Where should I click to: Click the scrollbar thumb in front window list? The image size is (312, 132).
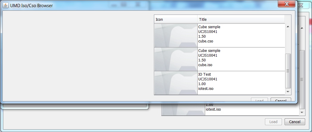288,71
